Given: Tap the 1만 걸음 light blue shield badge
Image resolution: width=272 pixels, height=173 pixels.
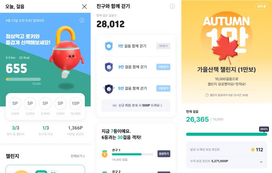Looking at the screenshot, I should 109,46.
